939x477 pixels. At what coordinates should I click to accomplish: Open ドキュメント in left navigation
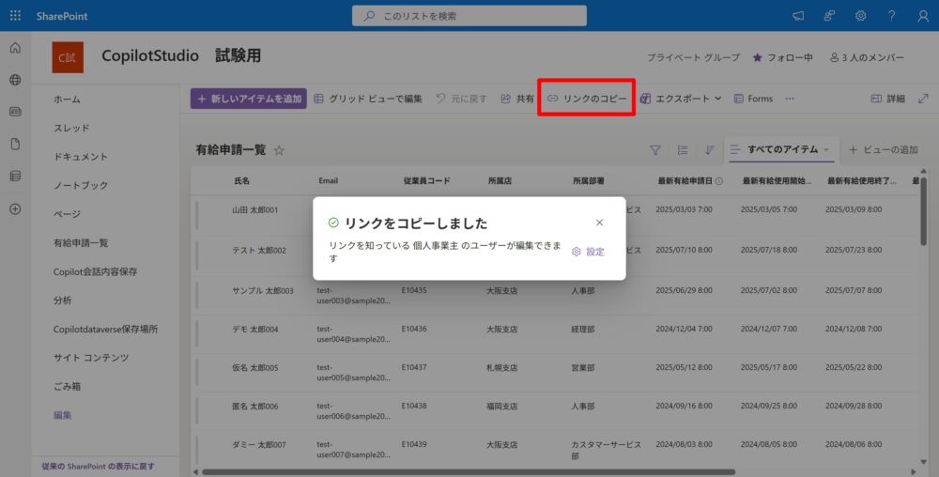(81, 157)
